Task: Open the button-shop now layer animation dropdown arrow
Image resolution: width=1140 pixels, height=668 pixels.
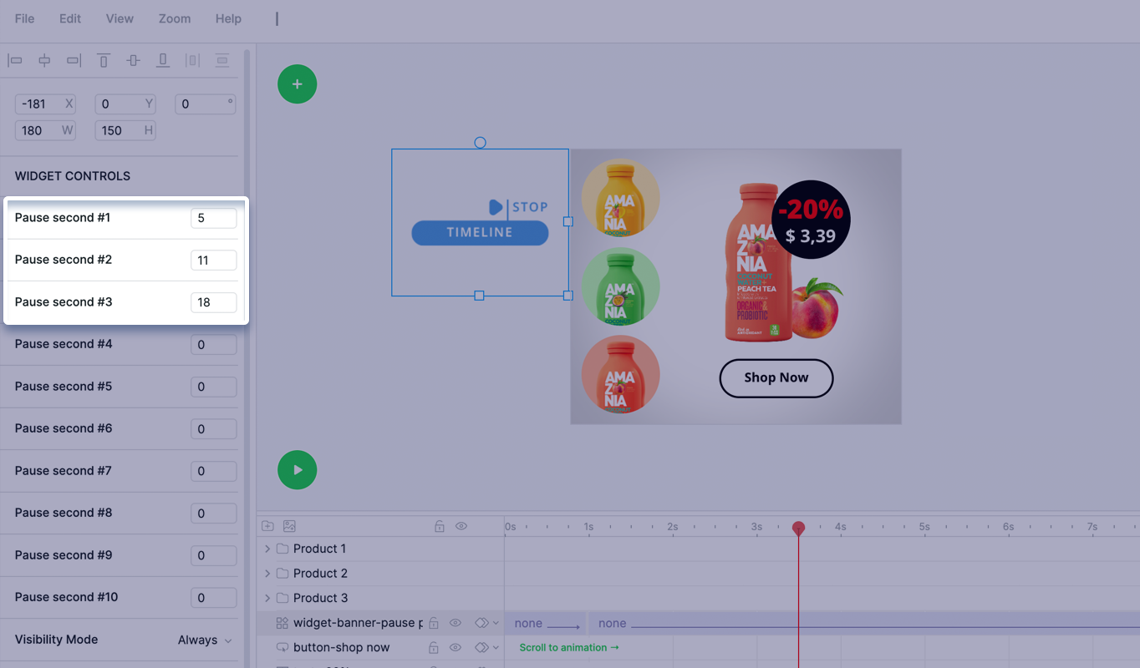Action: pyautogui.click(x=496, y=647)
